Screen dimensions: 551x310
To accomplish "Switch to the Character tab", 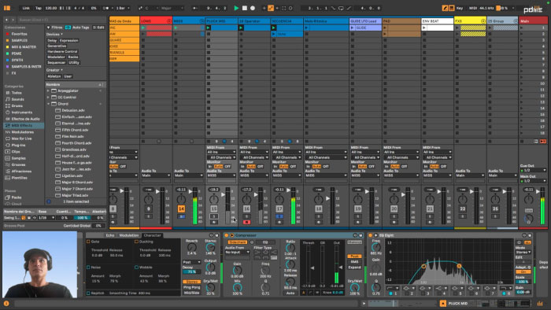I will (x=152, y=235).
